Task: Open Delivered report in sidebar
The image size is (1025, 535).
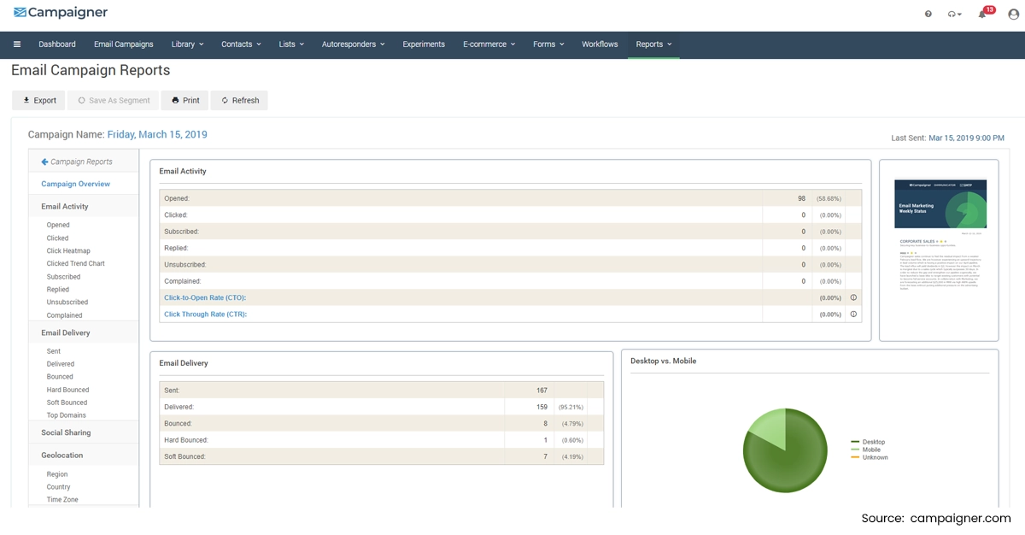Action: tap(61, 364)
